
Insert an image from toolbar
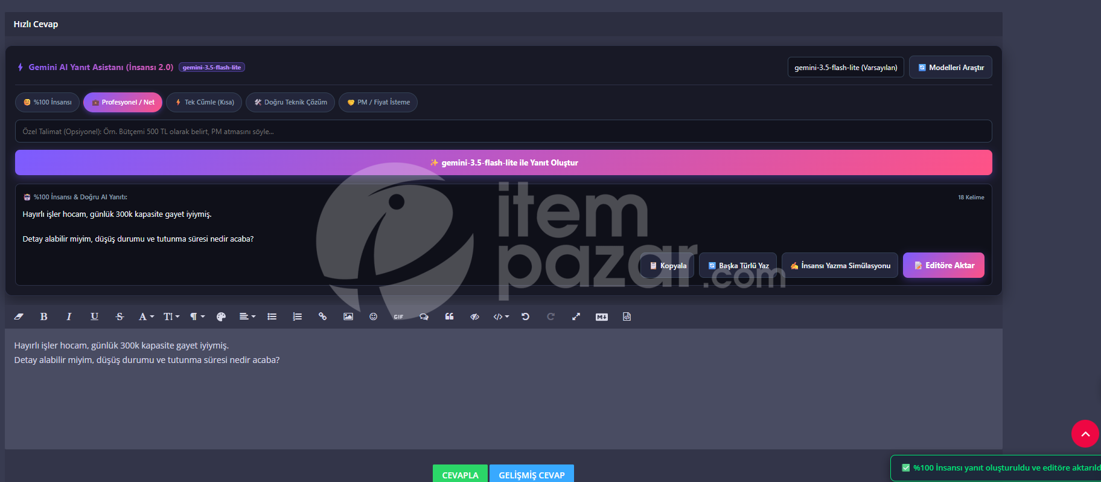pyautogui.click(x=348, y=317)
